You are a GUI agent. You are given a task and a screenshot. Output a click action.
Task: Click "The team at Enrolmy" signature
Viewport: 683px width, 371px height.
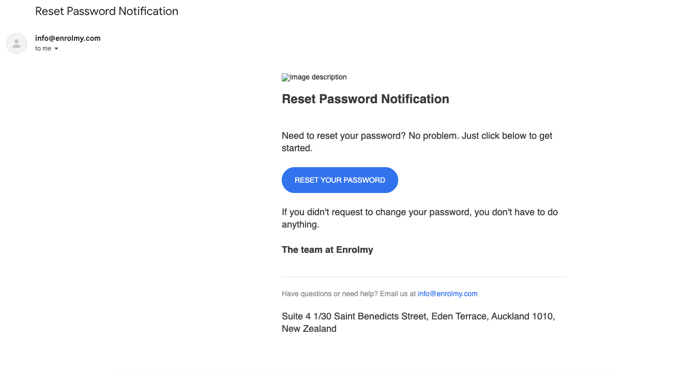pos(327,250)
